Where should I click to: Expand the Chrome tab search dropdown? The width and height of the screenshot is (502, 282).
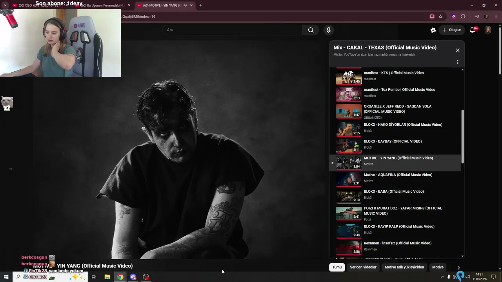pyautogui.click(x=5, y=5)
